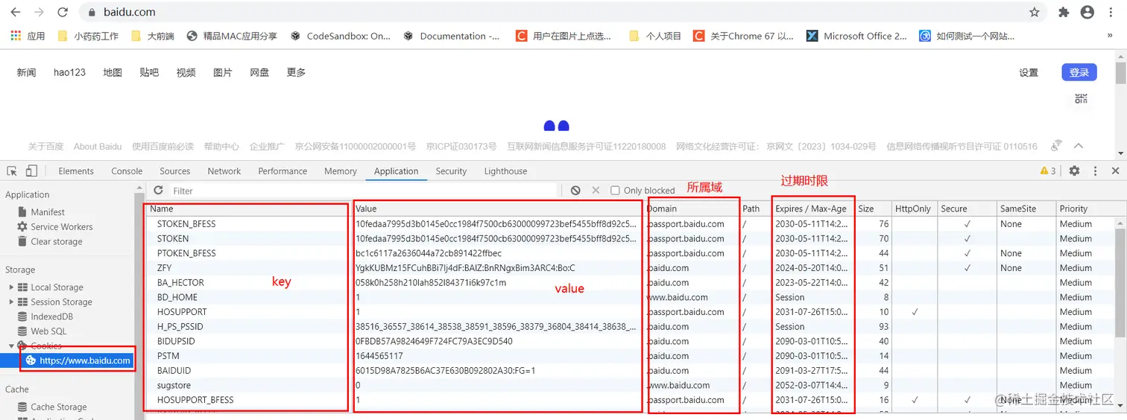
Task: Select the BAIDUID cookie row
Action: (x=631, y=371)
